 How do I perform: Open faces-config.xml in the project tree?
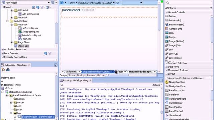pyautogui.click(x=31, y=32)
